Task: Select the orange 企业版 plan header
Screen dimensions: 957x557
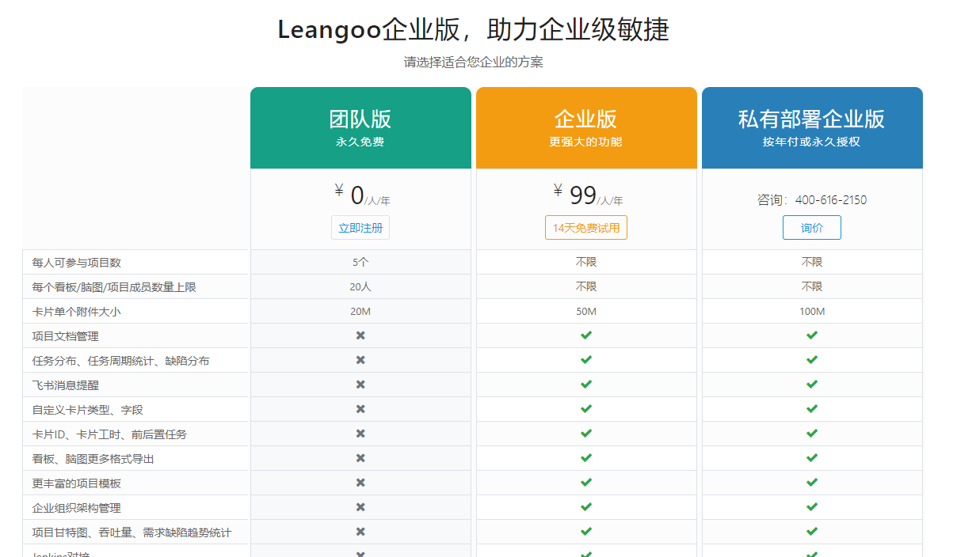Action: [x=586, y=128]
